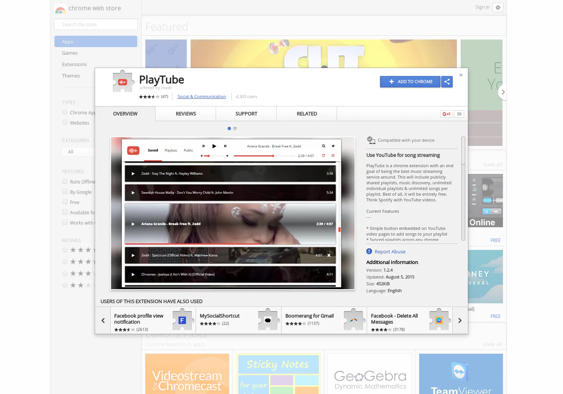This screenshot has height=394, width=563.
Task: Open the Facebook - Delete All Messages title
Action: tap(394, 319)
